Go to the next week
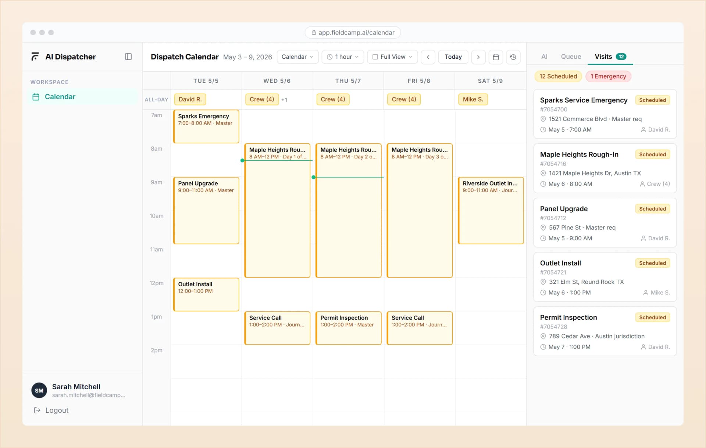Viewport: 706px width, 448px height. point(478,57)
